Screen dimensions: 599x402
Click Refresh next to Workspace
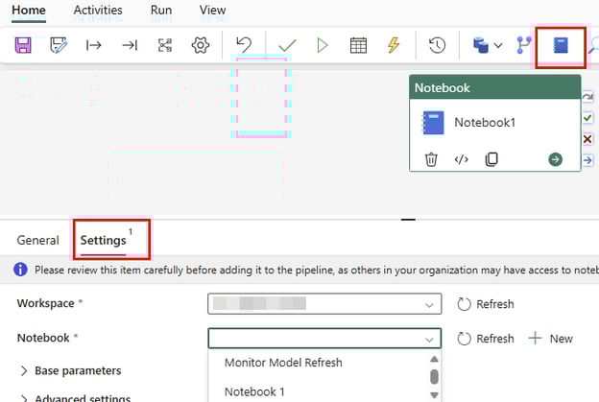pyautogui.click(x=486, y=304)
